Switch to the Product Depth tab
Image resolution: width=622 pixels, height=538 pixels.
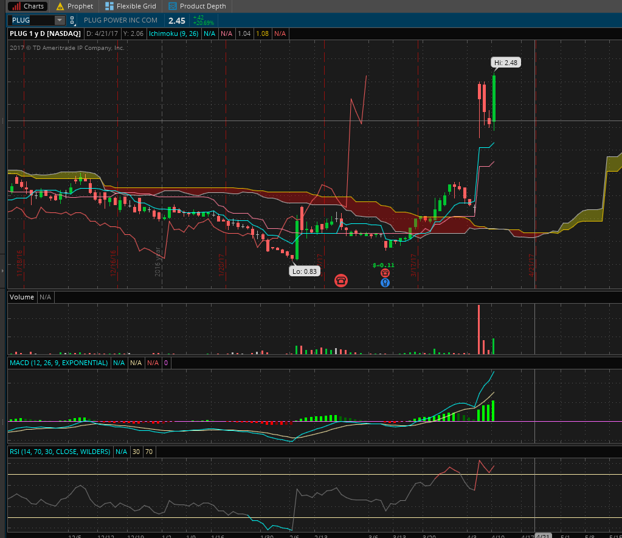click(x=197, y=6)
